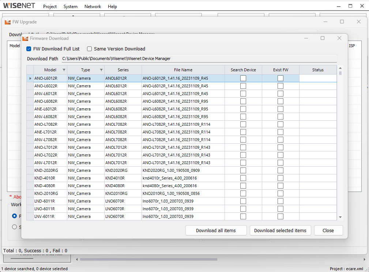Image resolution: width=369 pixels, height=272 pixels.
Task: Check Exist FW box for ANO-L7082R
Action: (280, 124)
